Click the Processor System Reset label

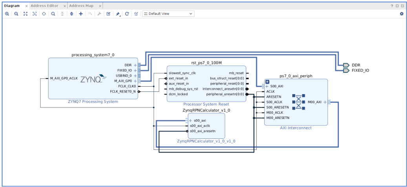206,104
